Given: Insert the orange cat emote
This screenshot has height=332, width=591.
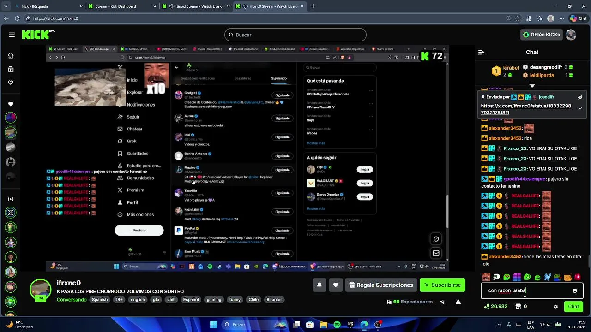Looking at the screenshot, I should coord(568,277).
